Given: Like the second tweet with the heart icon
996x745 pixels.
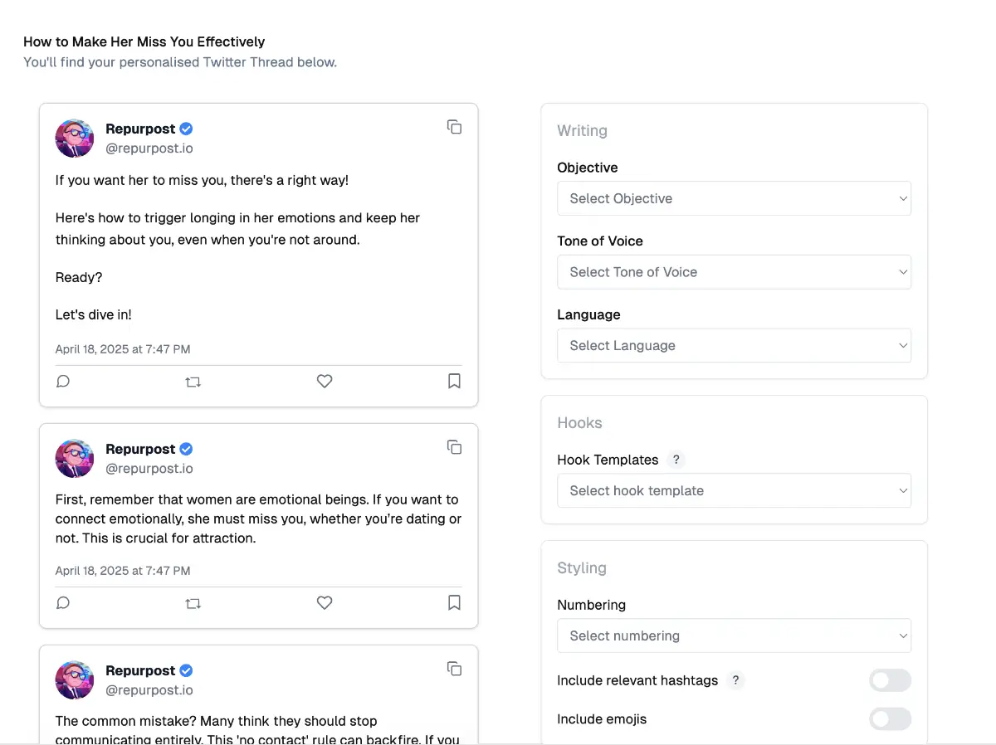Looking at the screenshot, I should (x=325, y=603).
